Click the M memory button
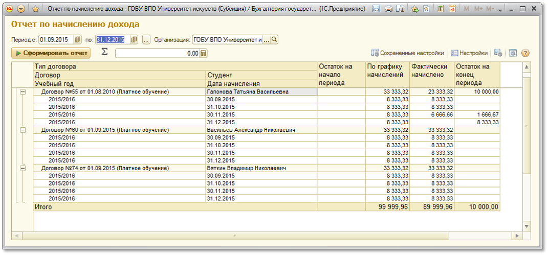Image resolution: width=548 pixels, height=255 pixels. point(466,9)
